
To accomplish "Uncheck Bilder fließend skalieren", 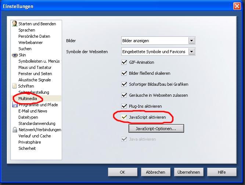I will click(x=124, y=73).
